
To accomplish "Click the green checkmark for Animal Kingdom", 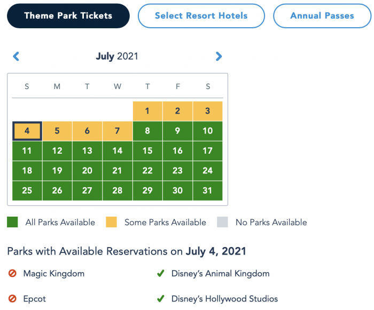I will tap(160, 273).
